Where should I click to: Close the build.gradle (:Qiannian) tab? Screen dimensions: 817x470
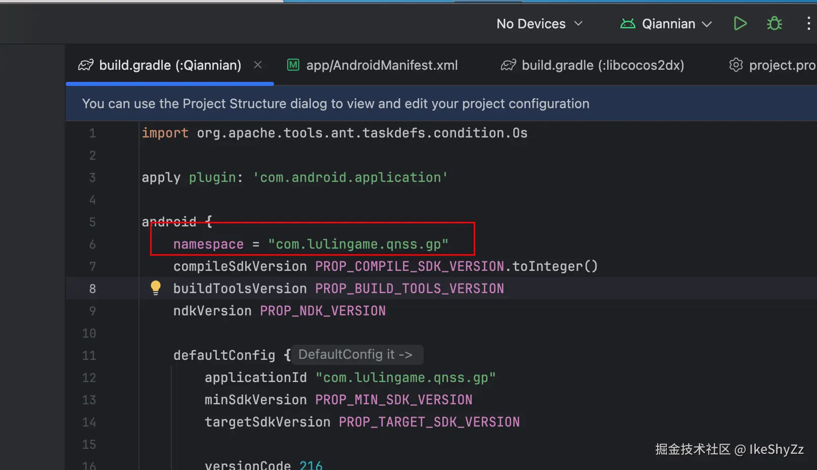coord(258,65)
